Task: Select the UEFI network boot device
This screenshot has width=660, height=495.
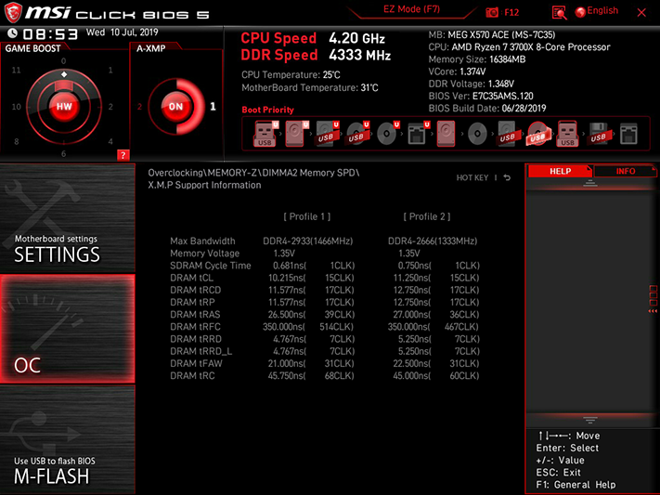Action: click(x=418, y=134)
